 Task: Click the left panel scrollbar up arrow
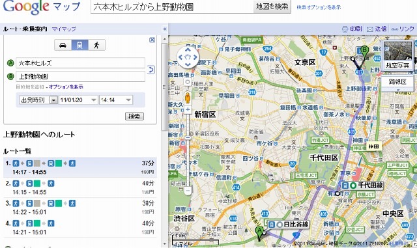(165, 39)
